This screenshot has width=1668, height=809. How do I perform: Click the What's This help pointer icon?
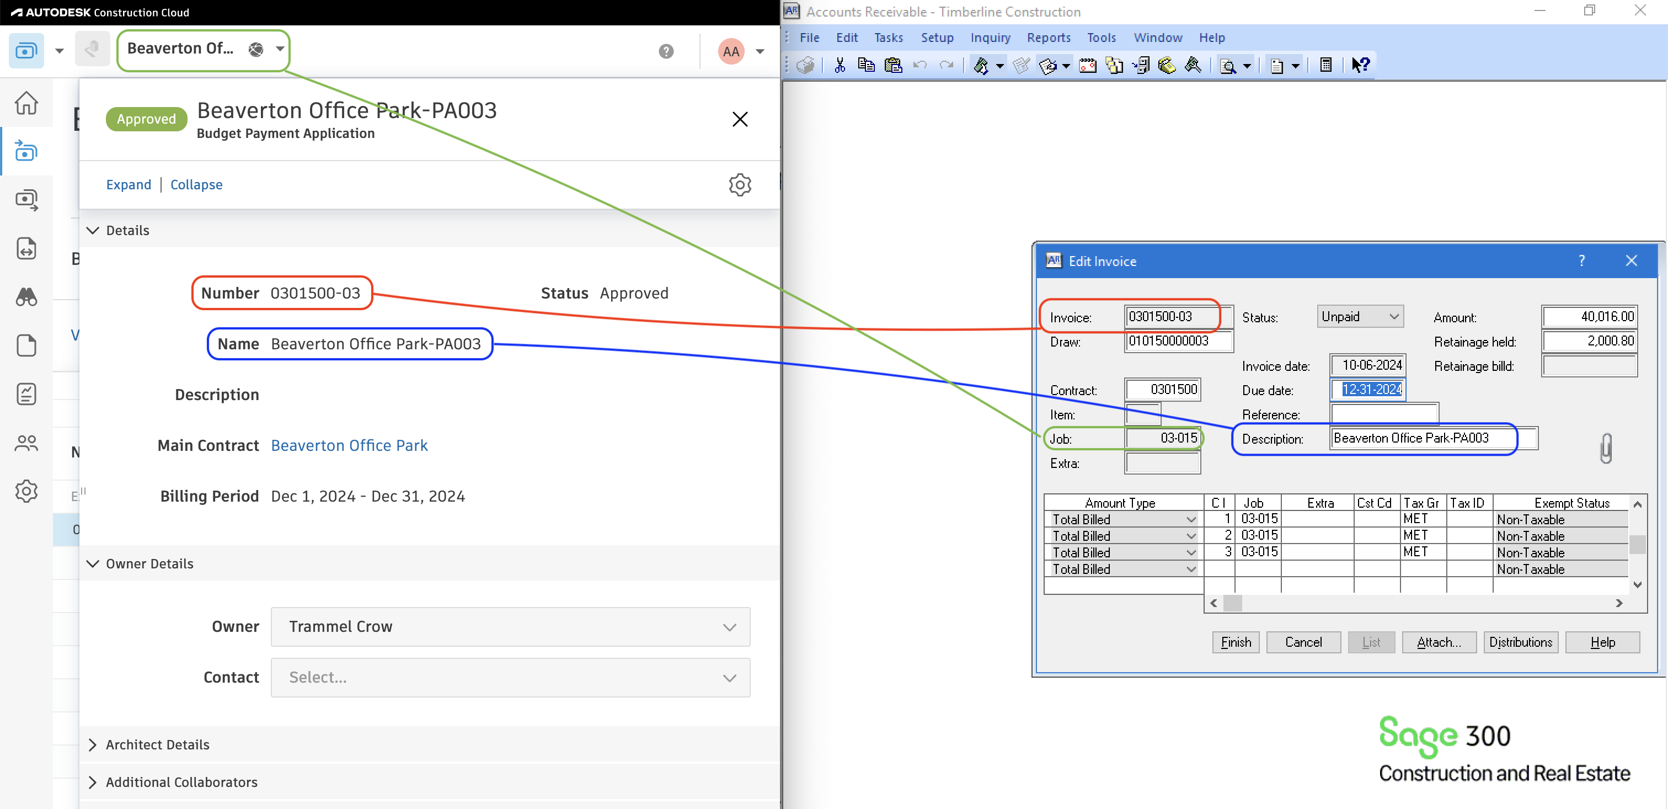1360,66
